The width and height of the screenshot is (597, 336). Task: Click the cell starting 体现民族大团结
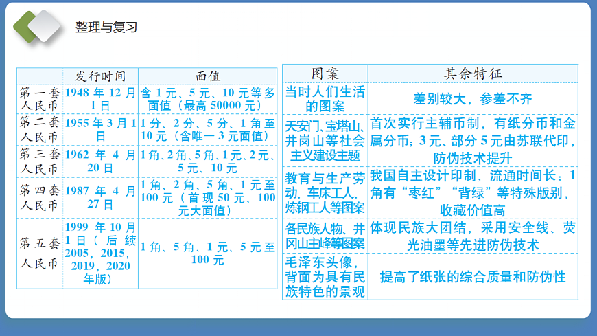click(473, 236)
